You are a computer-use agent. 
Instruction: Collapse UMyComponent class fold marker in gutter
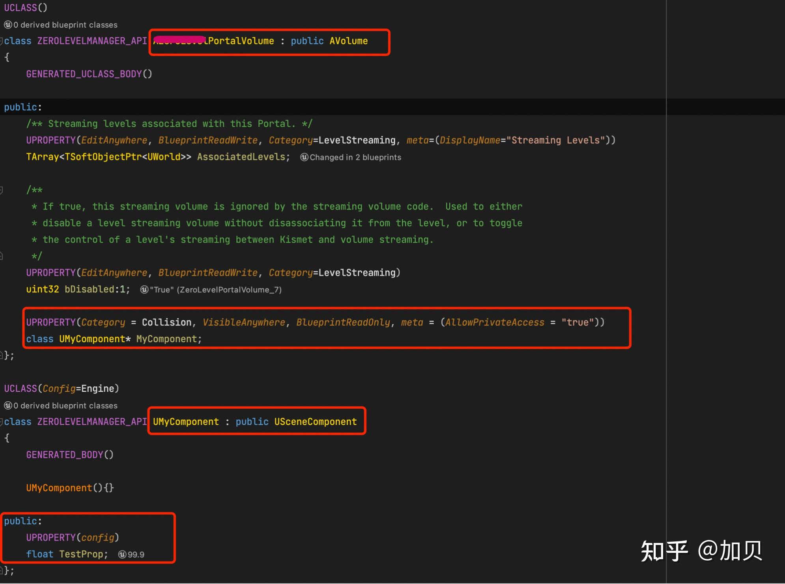(2, 422)
